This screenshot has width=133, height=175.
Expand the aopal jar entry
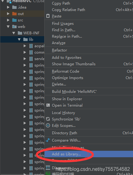(x=25, y=46)
